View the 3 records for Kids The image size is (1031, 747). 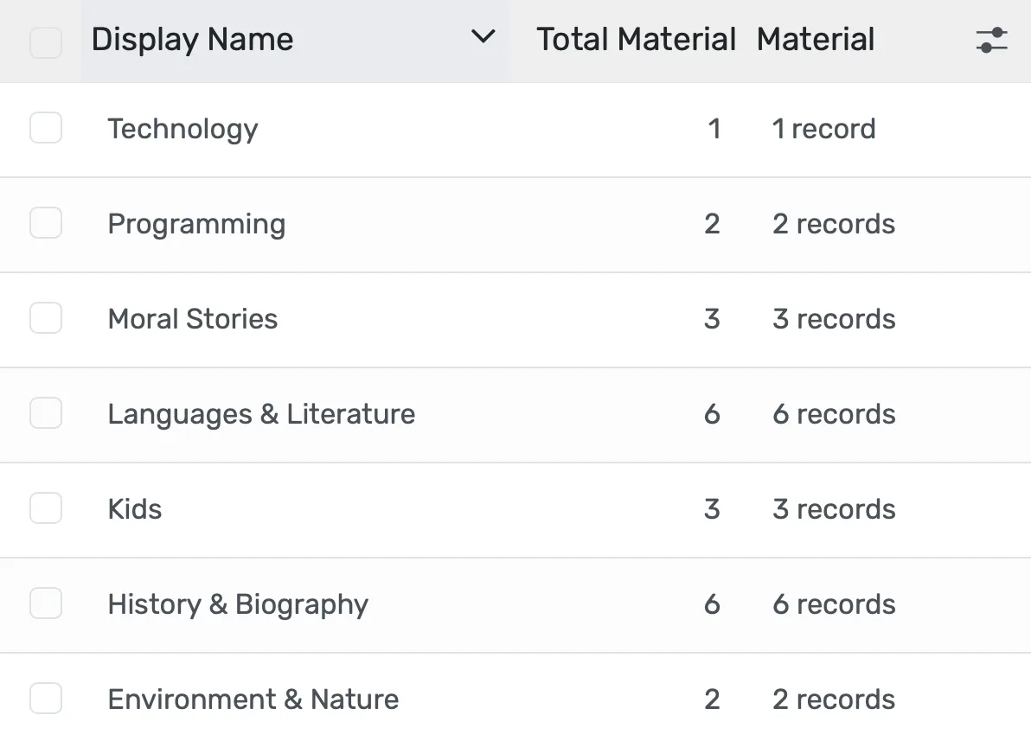pyautogui.click(x=833, y=508)
